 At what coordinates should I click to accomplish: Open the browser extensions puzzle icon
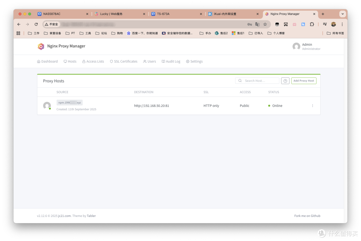[x=312, y=24]
